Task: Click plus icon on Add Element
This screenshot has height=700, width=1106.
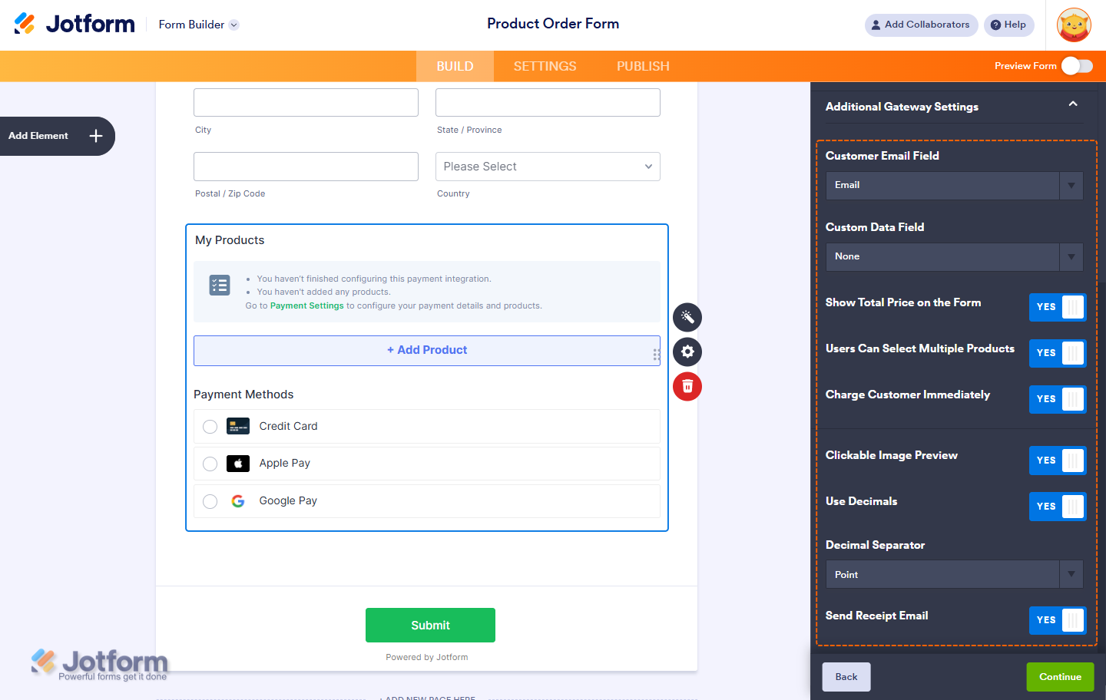Action: [96, 136]
